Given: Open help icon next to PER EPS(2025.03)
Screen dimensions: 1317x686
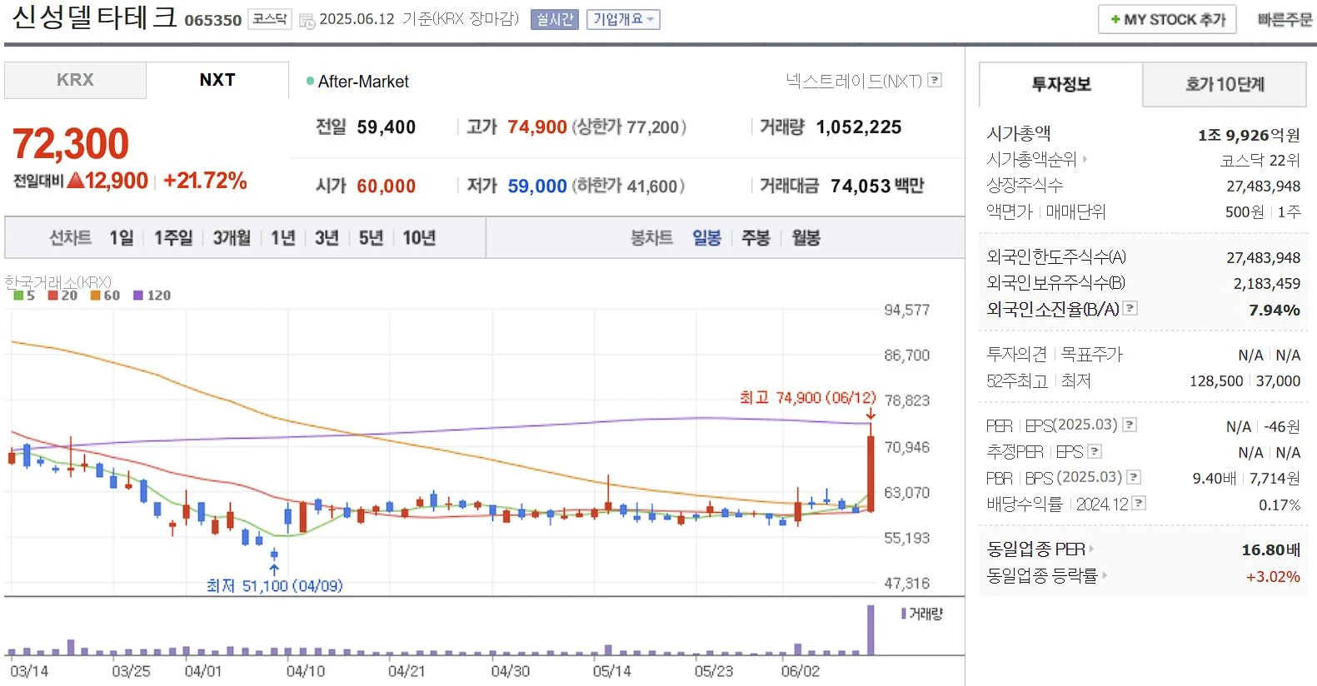Looking at the screenshot, I should point(1130,425).
